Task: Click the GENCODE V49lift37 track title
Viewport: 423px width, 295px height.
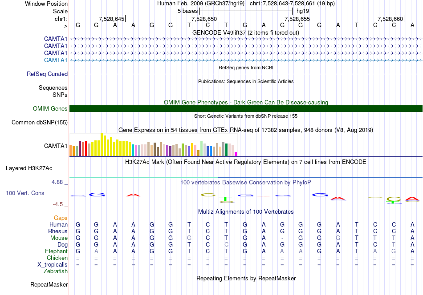Action: 246,32
